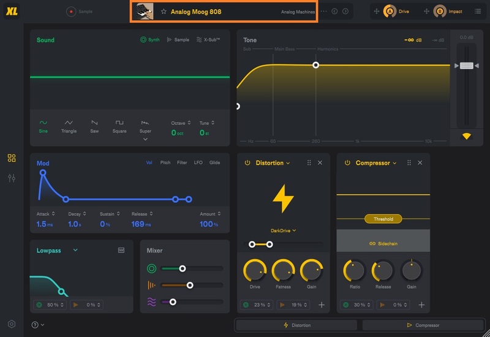Screen dimensions: 490x337
Task: Open the Analog Moog 808 preset thumbnail
Action: tap(145, 12)
